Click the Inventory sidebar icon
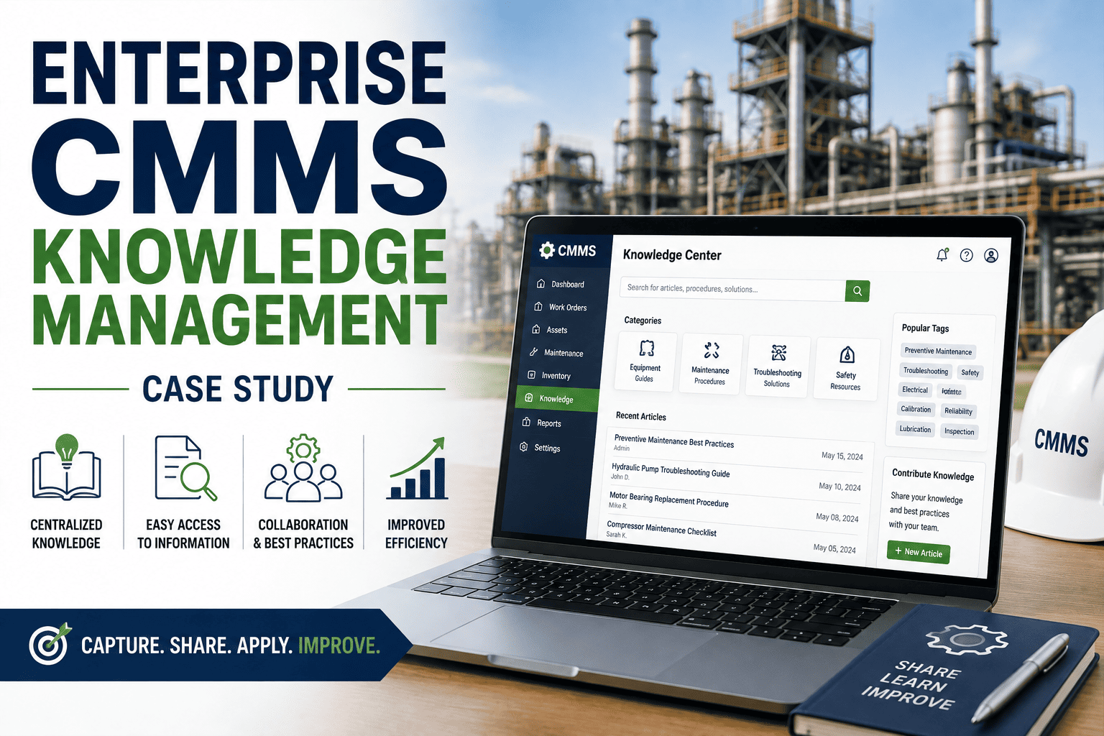Screen dimensions: 1104x736 [532, 375]
